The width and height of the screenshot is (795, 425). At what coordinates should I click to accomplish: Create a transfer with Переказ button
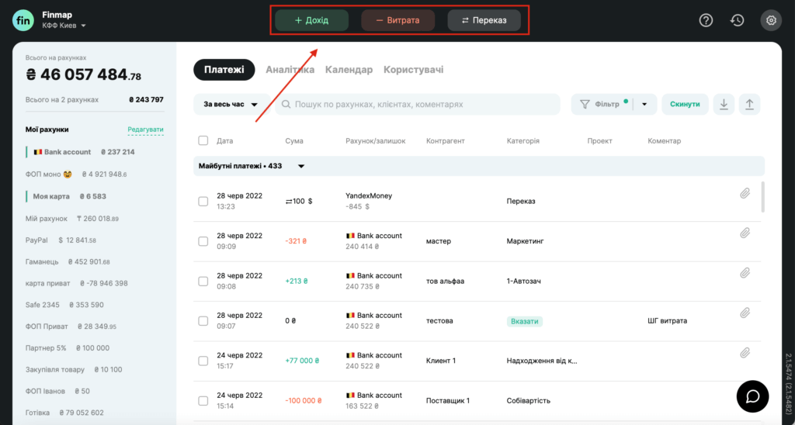coord(484,20)
